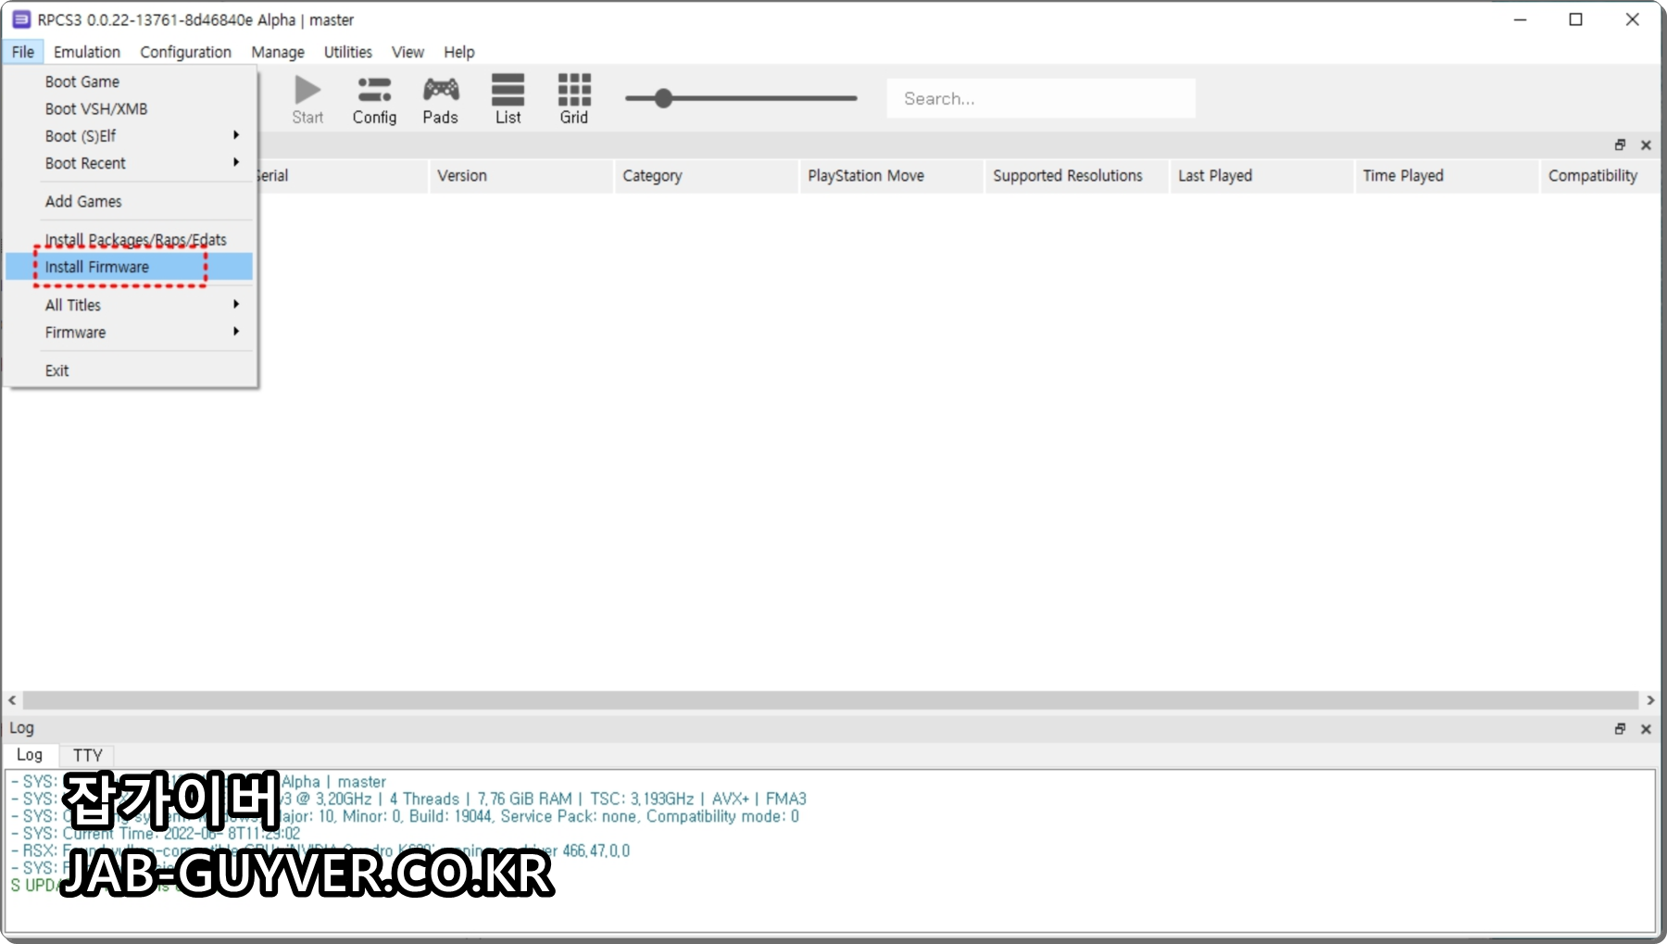Float the game list panel
Image resolution: width=1667 pixels, height=944 pixels.
[1620, 145]
